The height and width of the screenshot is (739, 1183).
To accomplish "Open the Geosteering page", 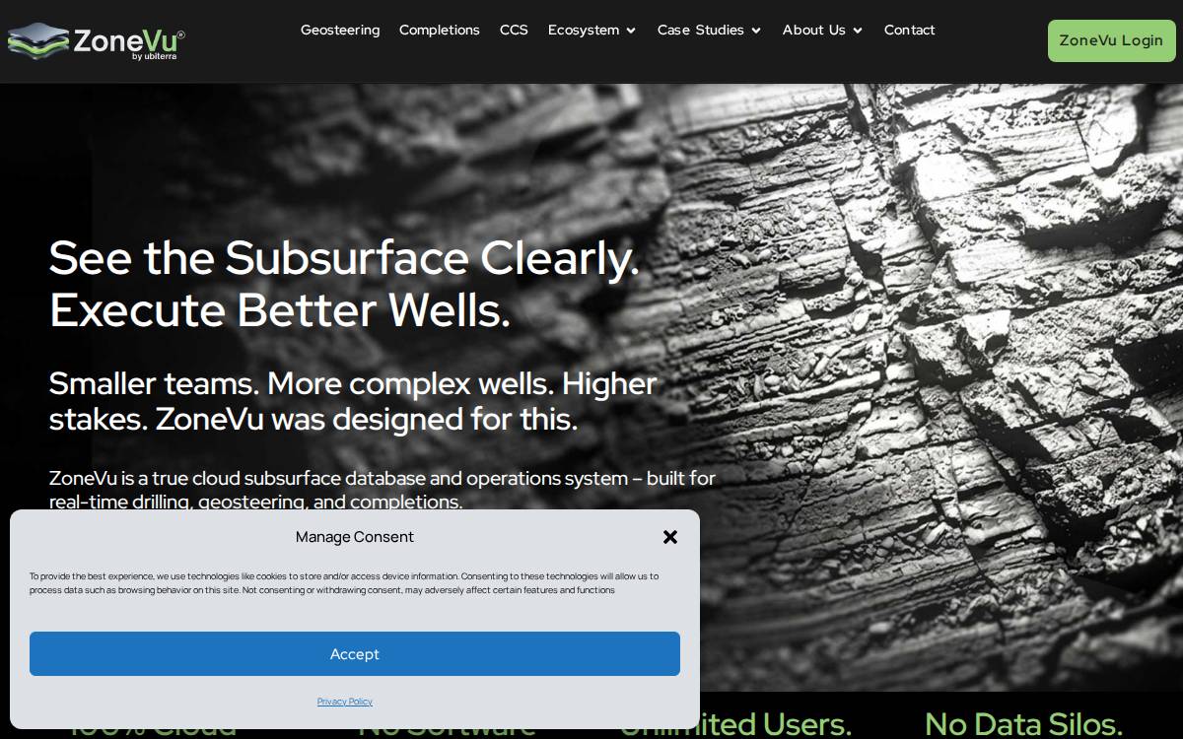I will pos(340,31).
